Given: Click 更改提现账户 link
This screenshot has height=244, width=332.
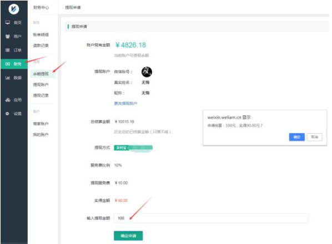Looking at the screenshot, I should 126,103.
